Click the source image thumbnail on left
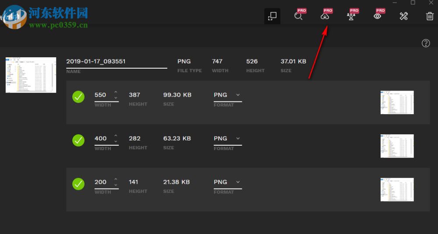 coord(31,75)
